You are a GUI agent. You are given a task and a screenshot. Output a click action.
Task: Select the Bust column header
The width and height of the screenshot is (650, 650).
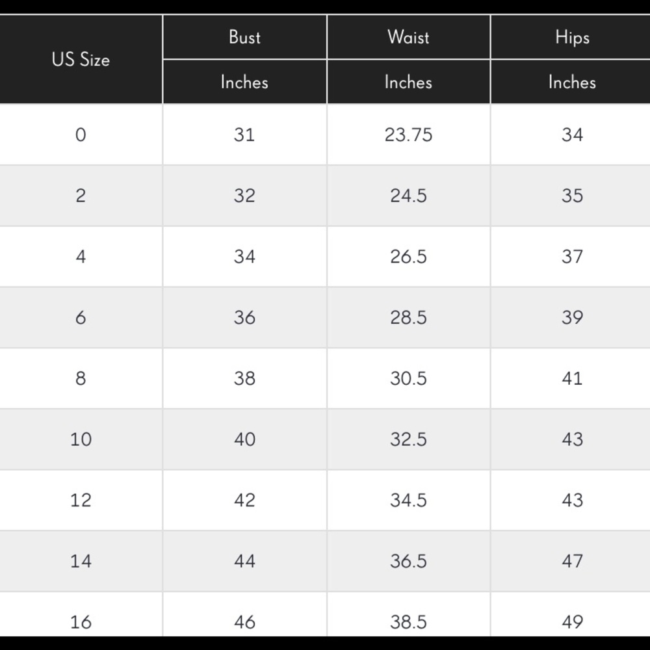point(244,37)
